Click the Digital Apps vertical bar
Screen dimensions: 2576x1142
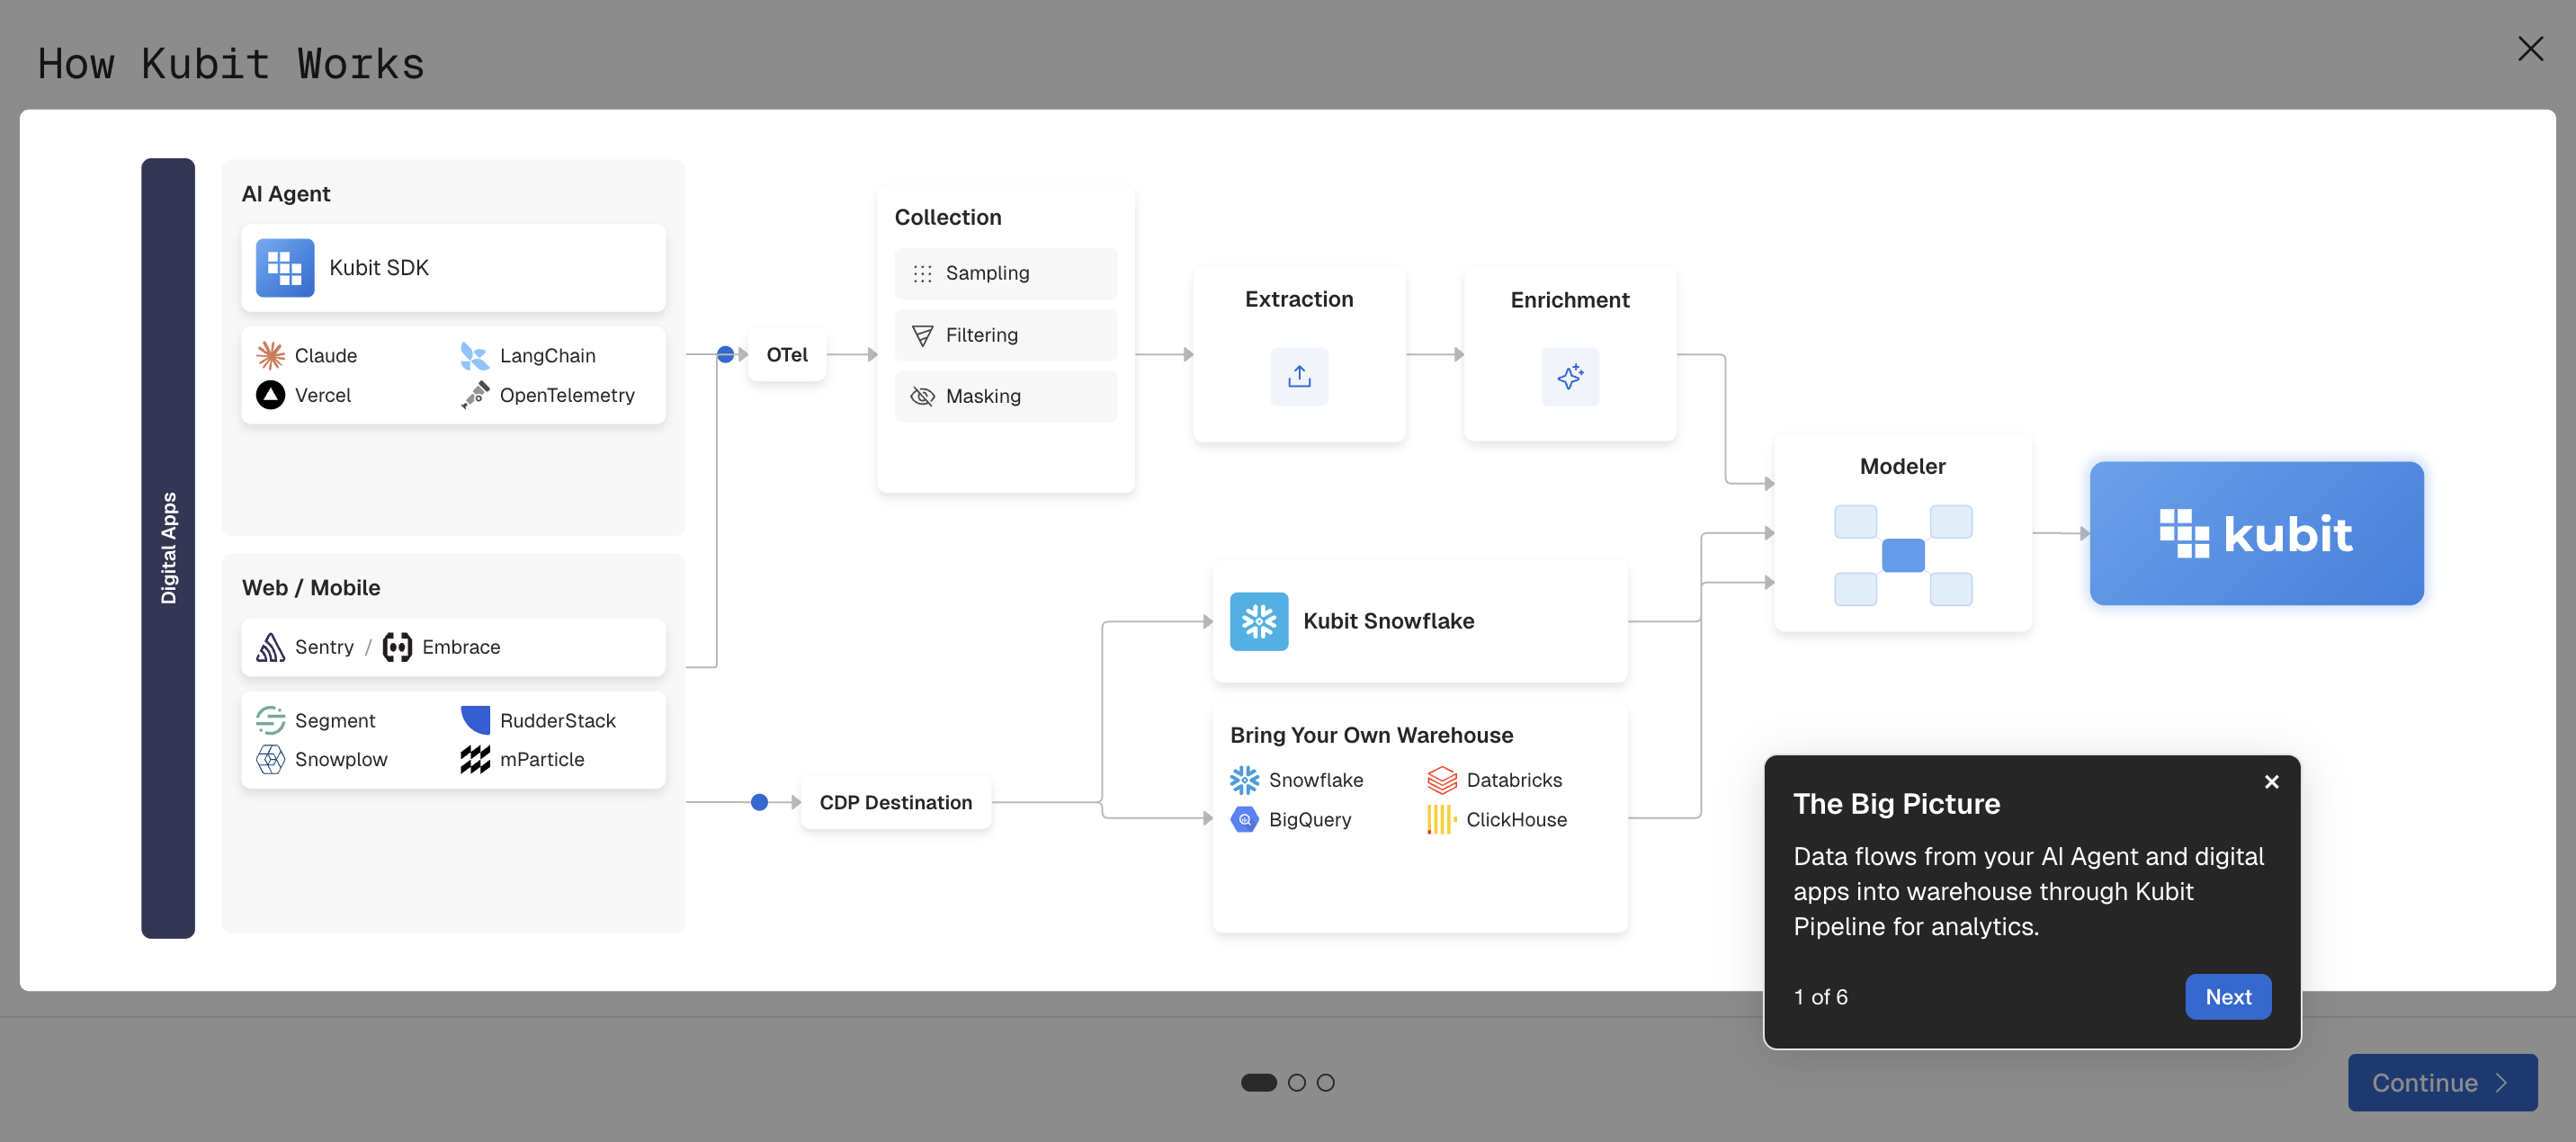coord(168,548)
